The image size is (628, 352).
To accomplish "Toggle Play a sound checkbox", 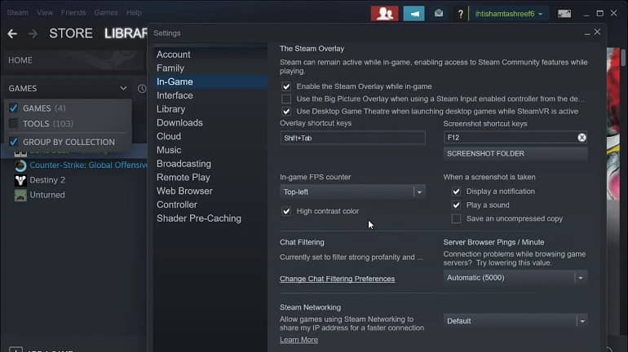I will click(x=456, y=205).
